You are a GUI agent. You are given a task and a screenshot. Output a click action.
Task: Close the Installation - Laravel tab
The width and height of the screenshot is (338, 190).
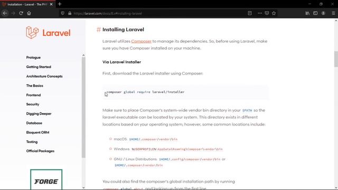51,4
